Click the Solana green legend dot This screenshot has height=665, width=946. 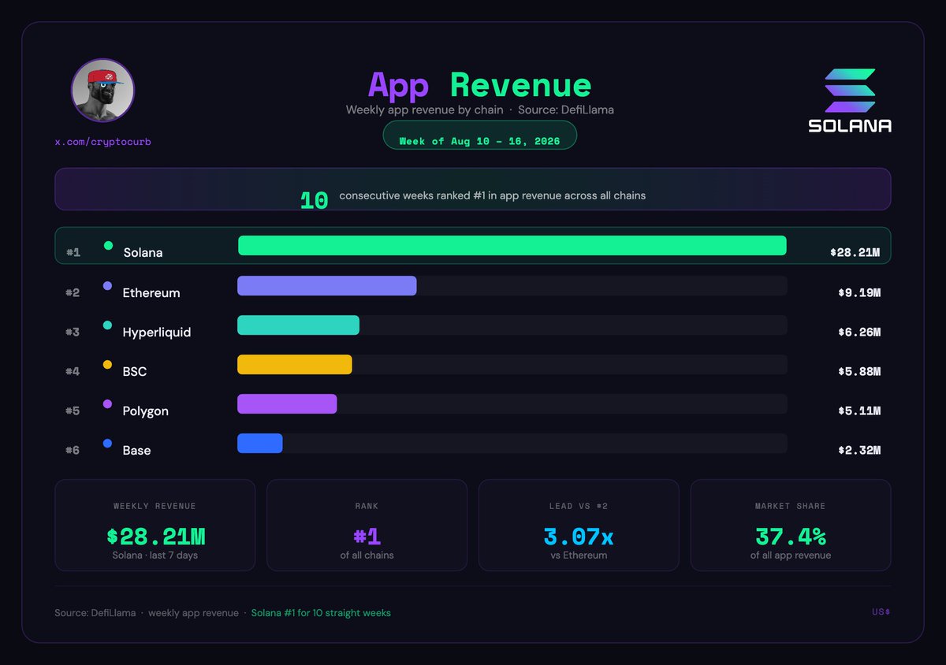click(108, 246)
